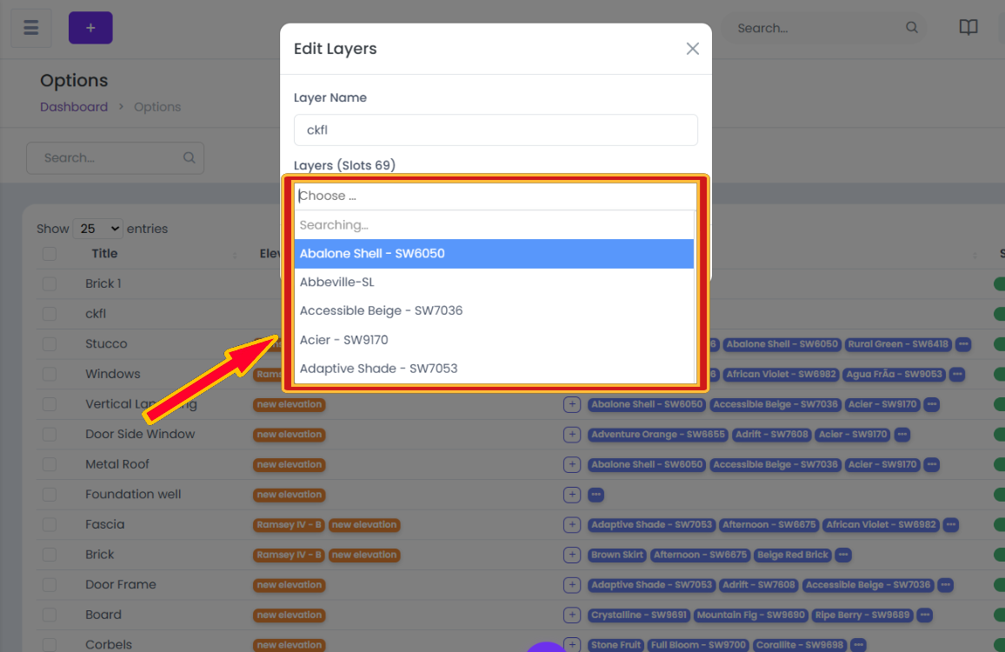
Task: Click the Mountain Fig - SW9690 tag
Action: [750, 615]
